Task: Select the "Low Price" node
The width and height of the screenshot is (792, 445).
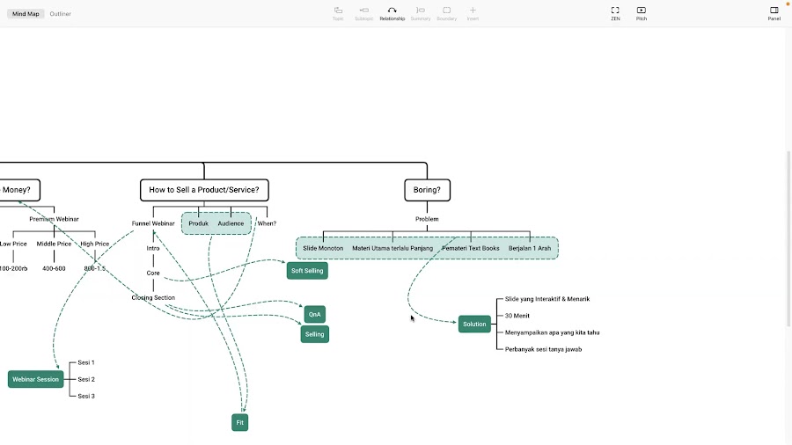Action: click(13, 244)
